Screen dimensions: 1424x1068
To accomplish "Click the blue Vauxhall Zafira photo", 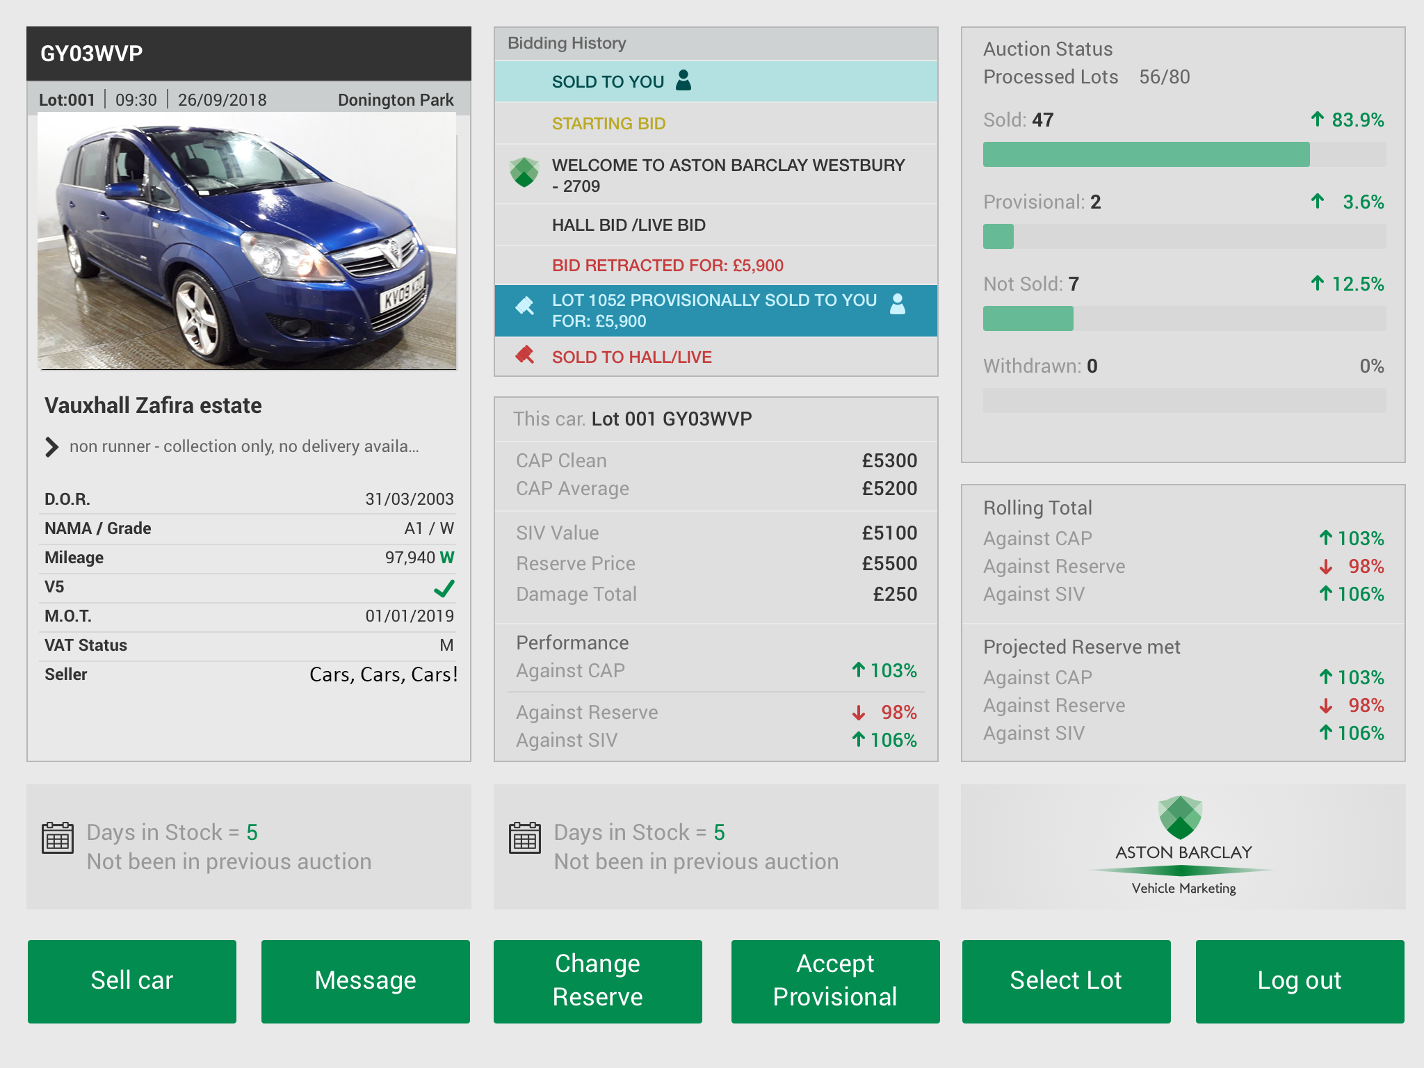I will tap(247, 241).
